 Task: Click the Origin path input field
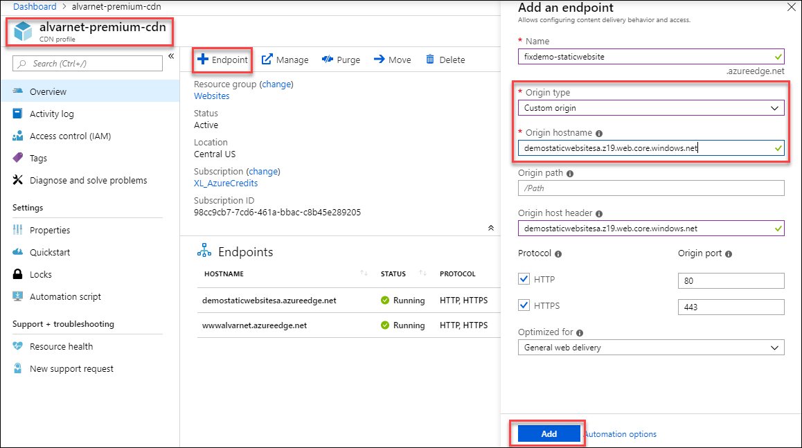(650, 188)
